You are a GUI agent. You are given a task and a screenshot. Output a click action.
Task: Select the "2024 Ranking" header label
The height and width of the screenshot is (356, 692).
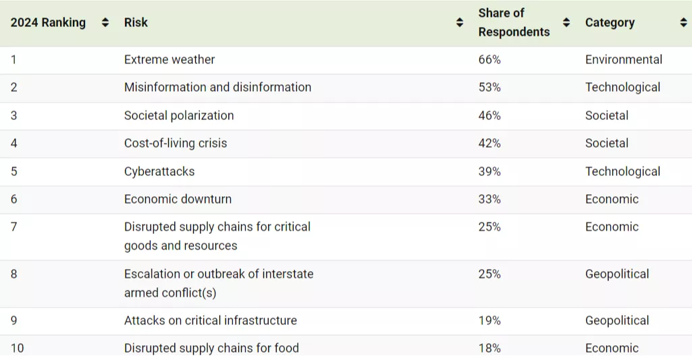click(48, 23)
